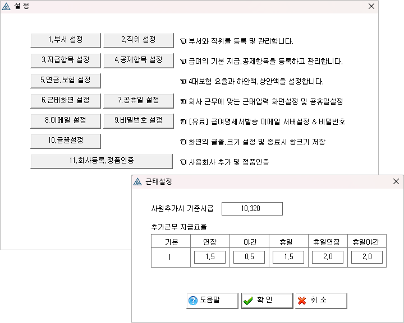Edit the 연장 rate field
The width and height of the screenshot is (404, 323).
pos(210,257)
